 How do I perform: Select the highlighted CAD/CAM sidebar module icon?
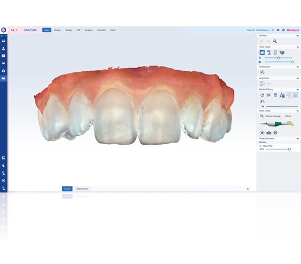(x=4, y=78)
